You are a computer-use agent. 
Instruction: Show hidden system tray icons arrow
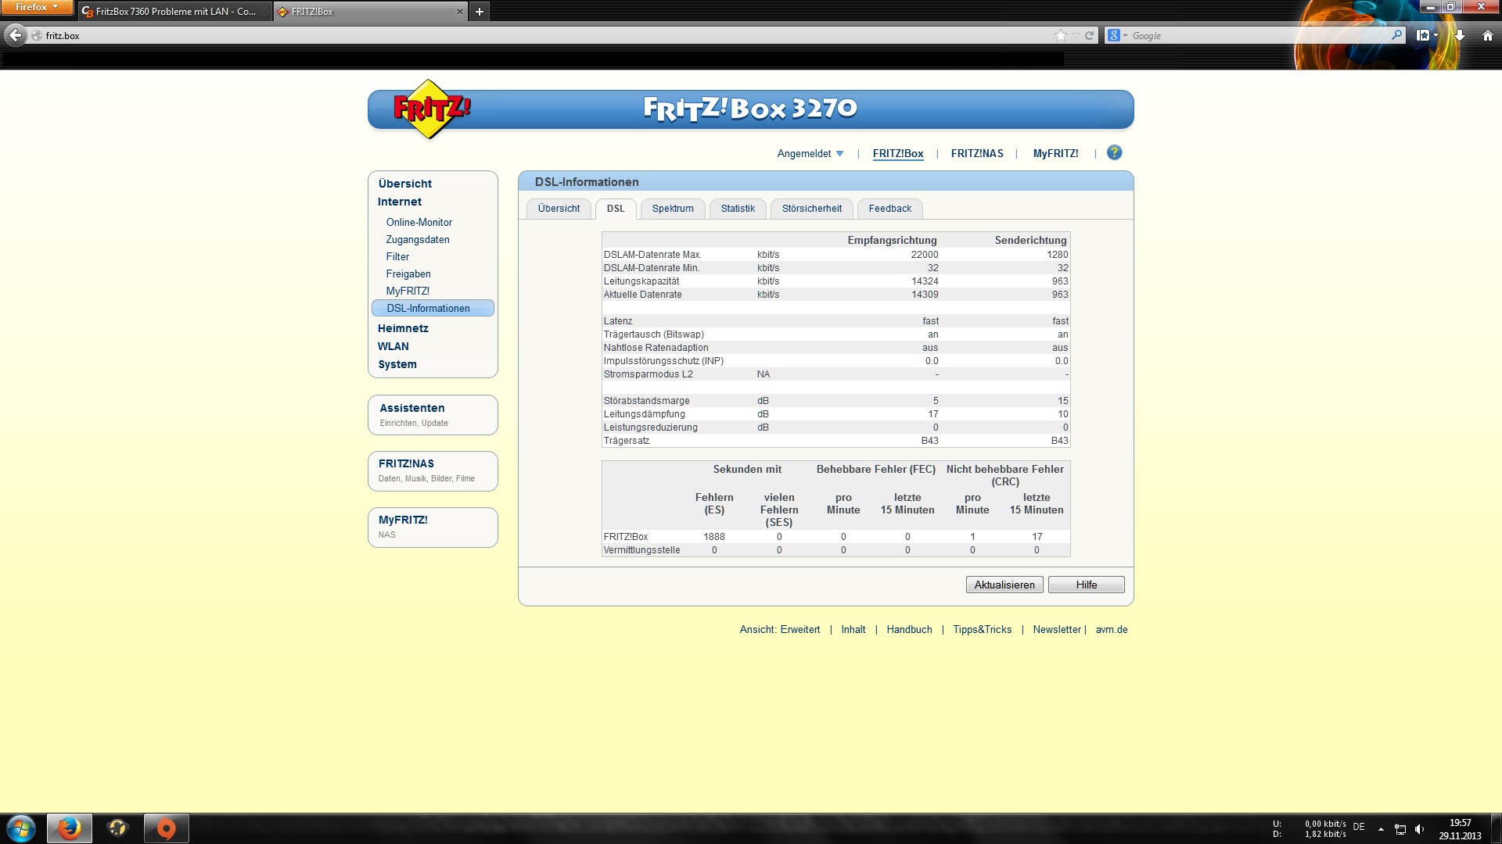tap(1381, 829)
